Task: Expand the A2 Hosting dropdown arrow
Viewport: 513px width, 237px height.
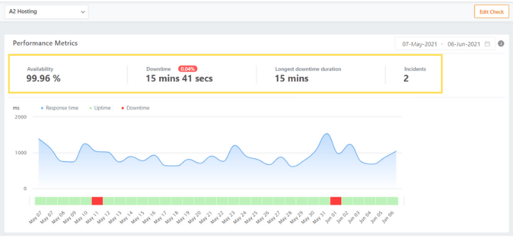Action: point(83,12)
